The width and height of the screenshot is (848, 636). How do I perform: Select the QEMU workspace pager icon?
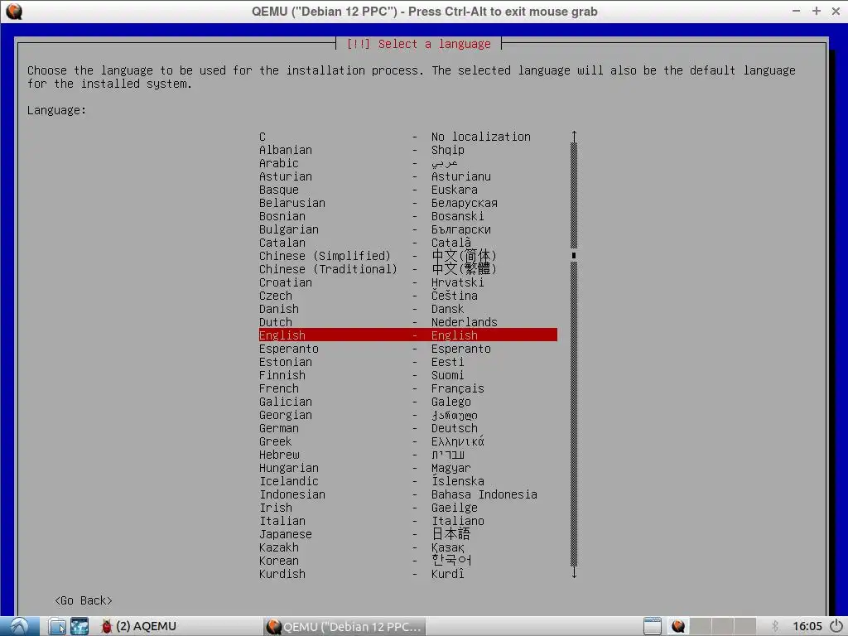[677, 626]
